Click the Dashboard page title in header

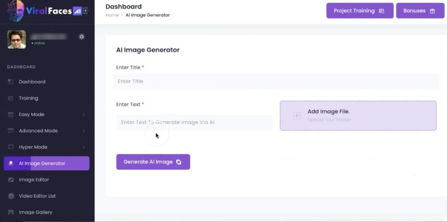(x=123, y=7)
